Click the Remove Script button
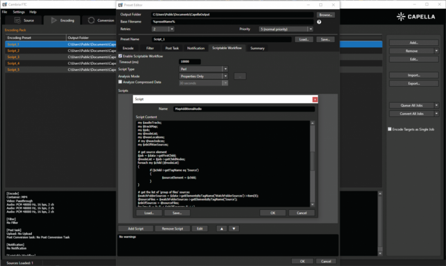This screenshot has width=446, height=266. coord(173,229)
